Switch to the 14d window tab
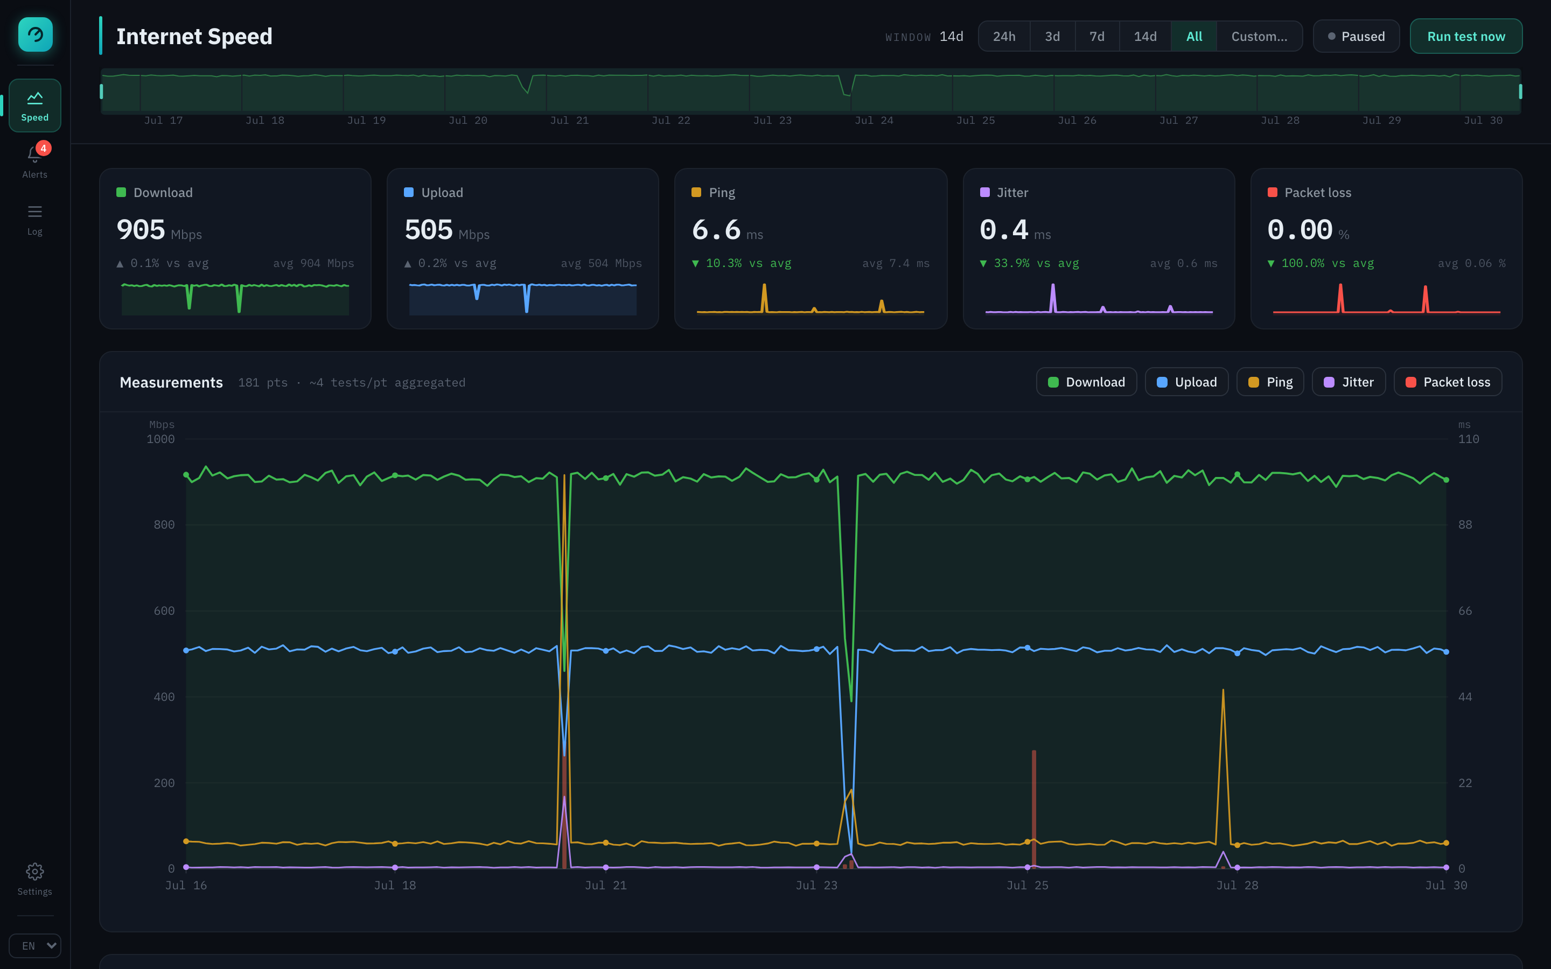Viewport: 1551px width, 969px height. coord(1145,37)
